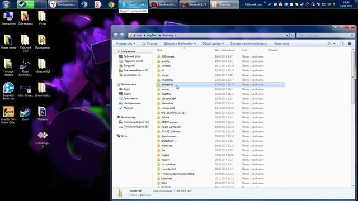The image size is (358, 201).
Task: Select the .tlauncher folder
Action: coord(167,103)
